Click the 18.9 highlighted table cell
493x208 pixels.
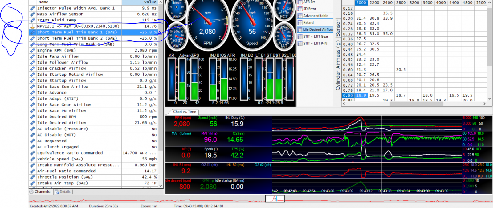361,95
